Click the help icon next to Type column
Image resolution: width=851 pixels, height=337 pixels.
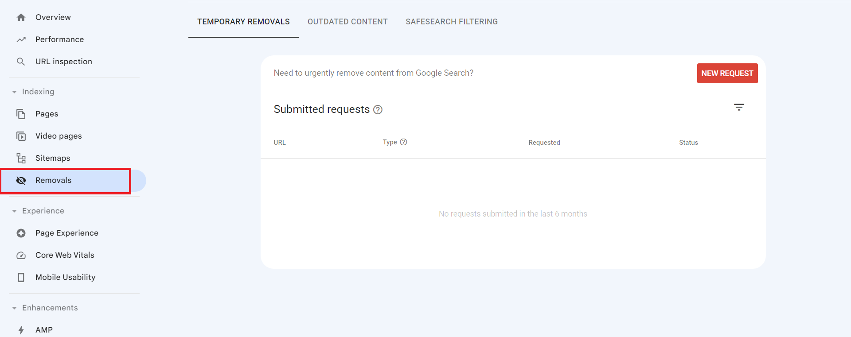coord(403,142)
